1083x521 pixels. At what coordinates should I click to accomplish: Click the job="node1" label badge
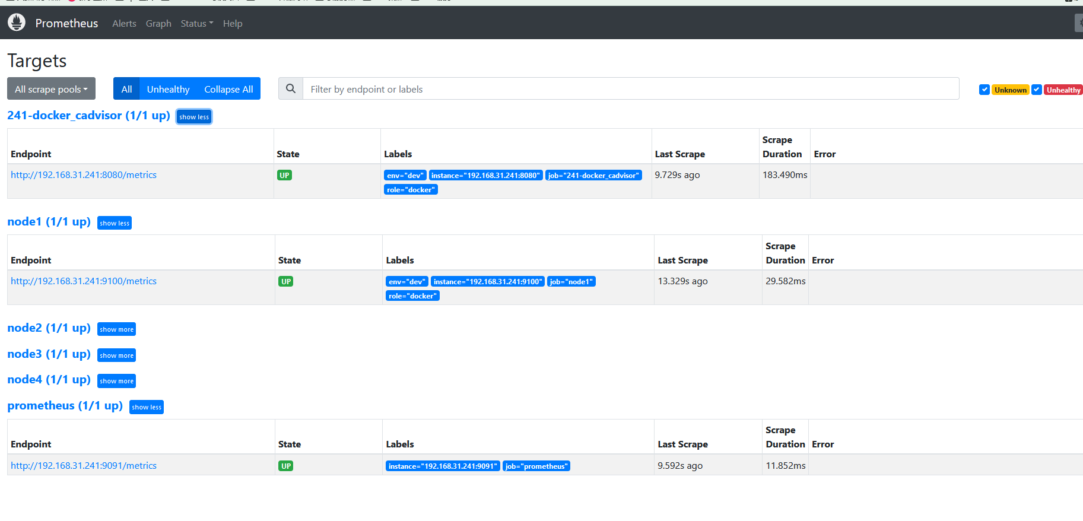pos(571,282)
